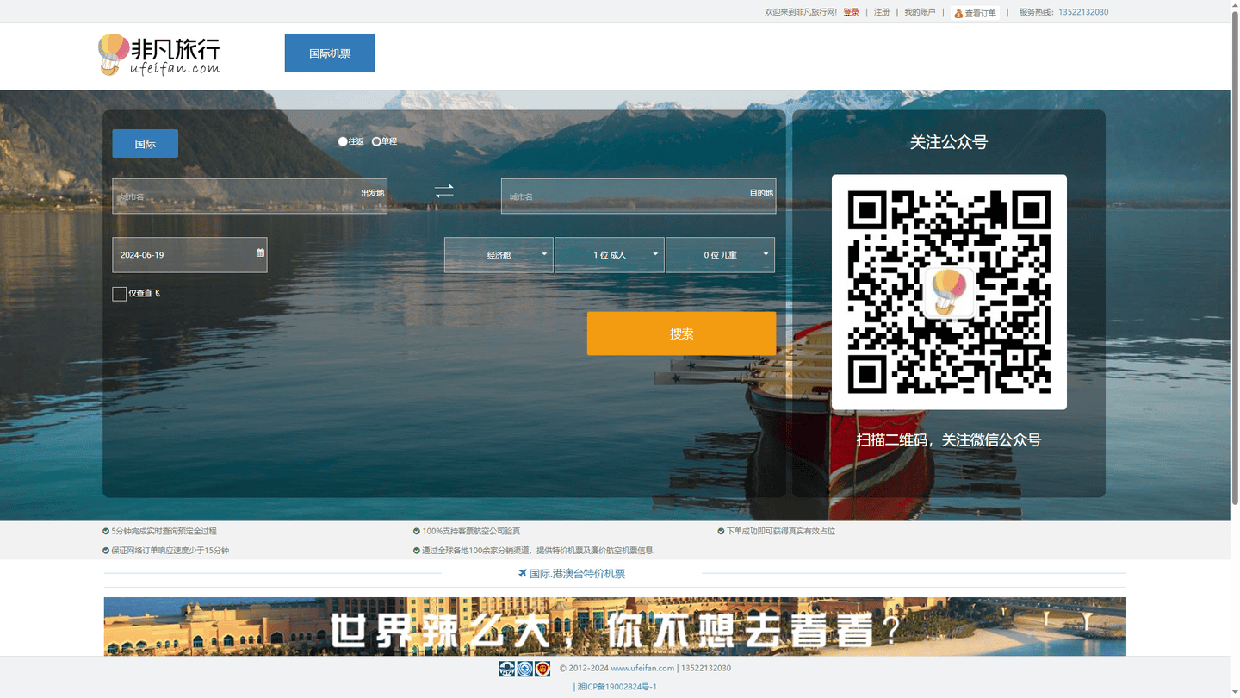Viewport: 1240px width, 698px height.
Task: Click the airplane icon beside 国际.港澳台特价机票
Action: pyautogui.click(x=522, y=574)
